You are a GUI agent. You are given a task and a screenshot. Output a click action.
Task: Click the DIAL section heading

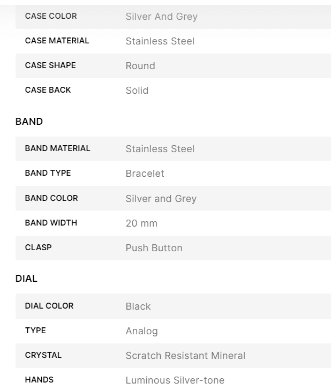point(26,279)
